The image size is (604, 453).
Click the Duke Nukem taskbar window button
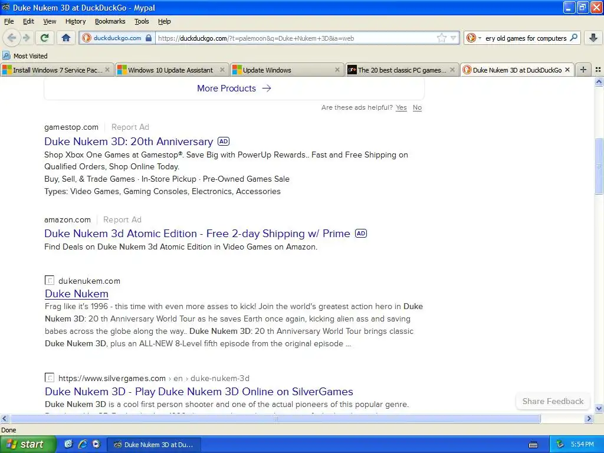tap(153, 445)
